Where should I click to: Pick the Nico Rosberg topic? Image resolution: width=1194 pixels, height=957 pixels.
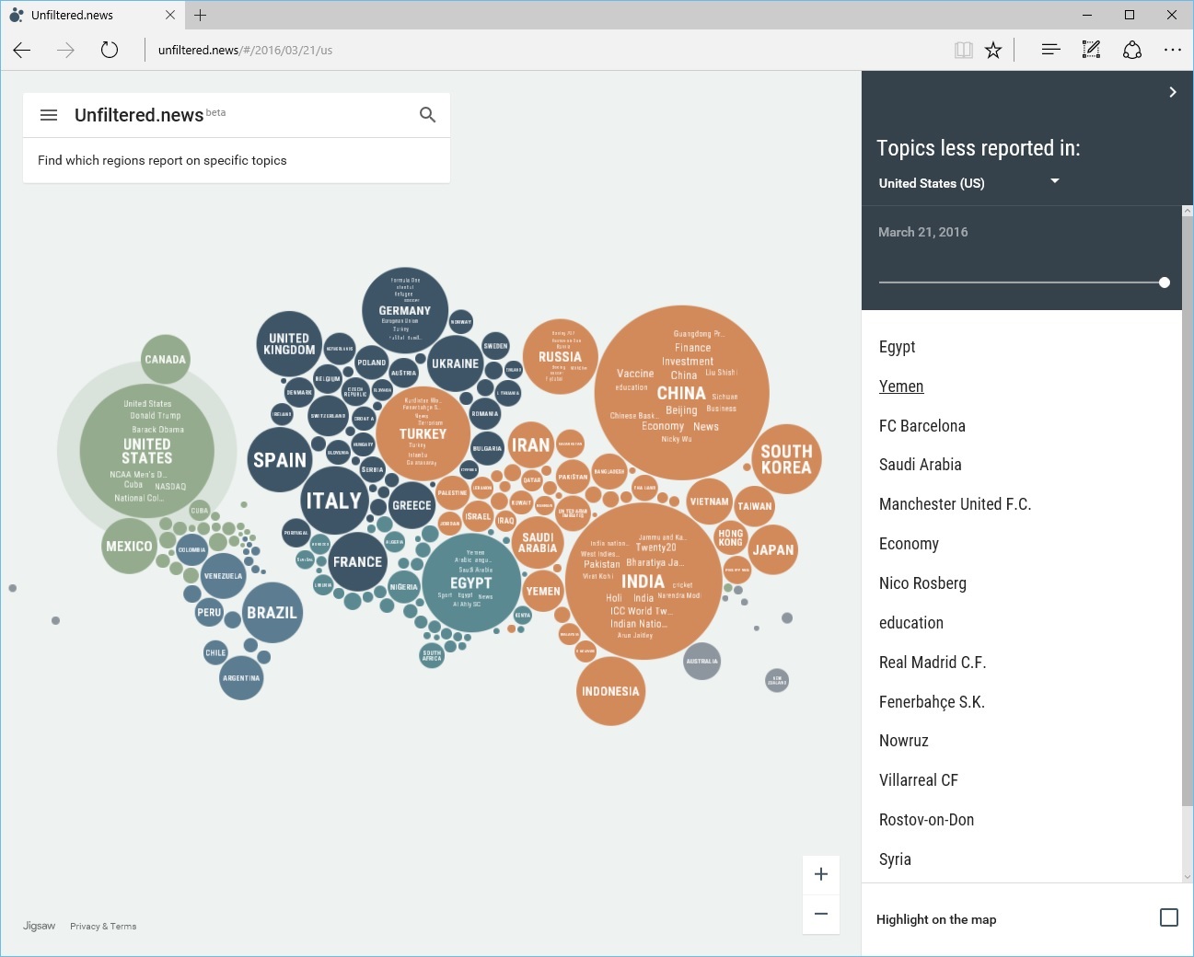pyautogui.click(x=922, y=583)
